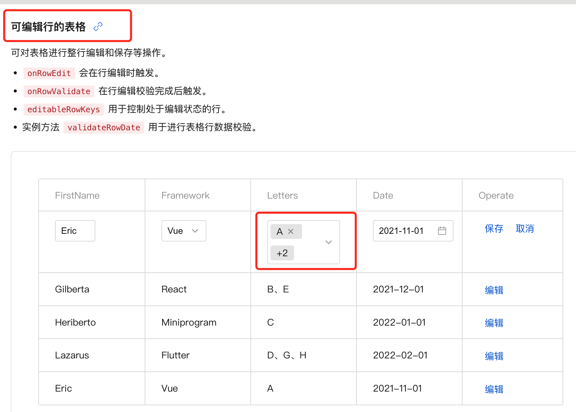Remove tag A in Letters select
576x412 pixels.
pyautogui.click(x=291, y=231)
